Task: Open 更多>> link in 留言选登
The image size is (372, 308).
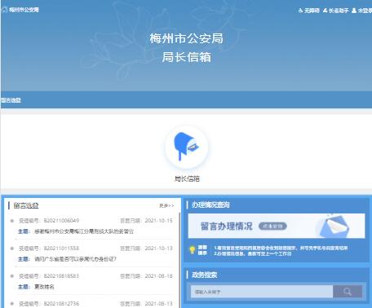Action: 166,205
